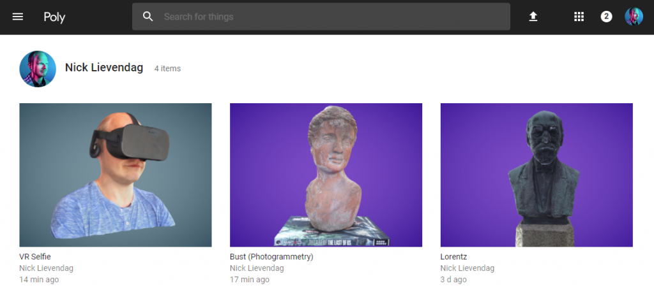Click author name under Bust (Photogrammetry)
654x288 pixels.
pyautogui.click(x=257, y=268)
